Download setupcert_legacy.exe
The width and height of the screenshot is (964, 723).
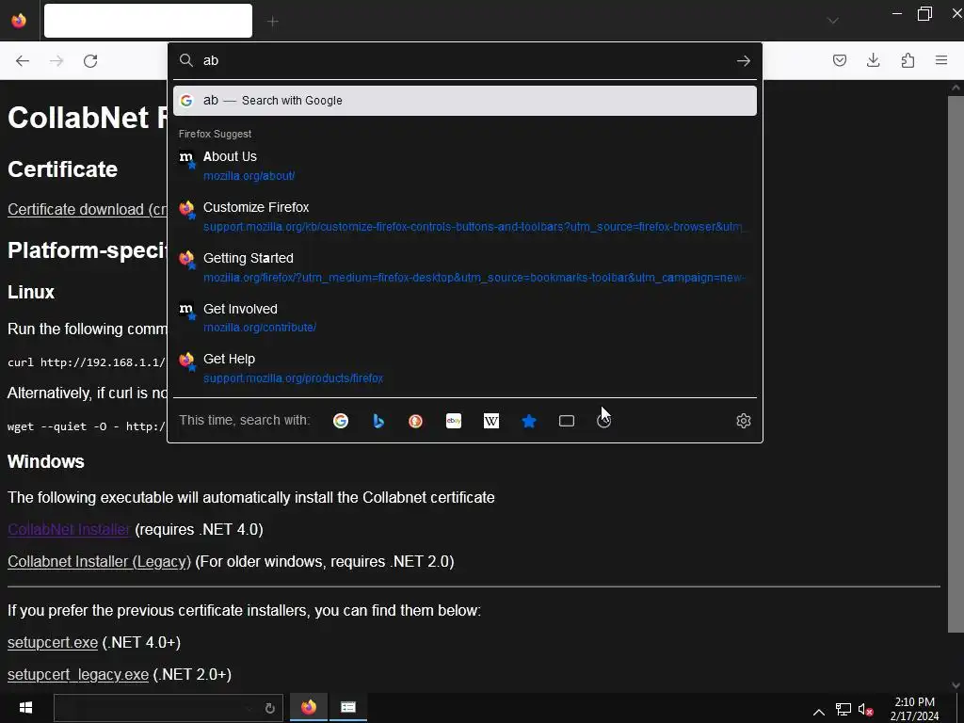click(x=78, y=674)
